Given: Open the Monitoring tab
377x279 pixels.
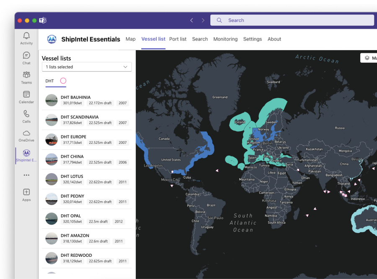Looking at the screenshot, I should 225,39.
